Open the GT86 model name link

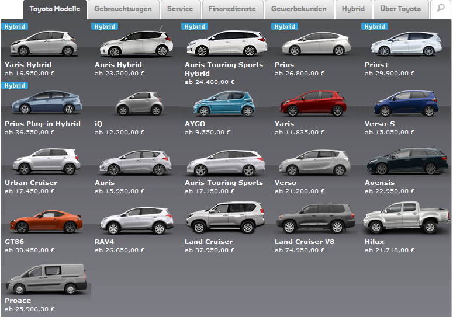[x=15, y=242]
